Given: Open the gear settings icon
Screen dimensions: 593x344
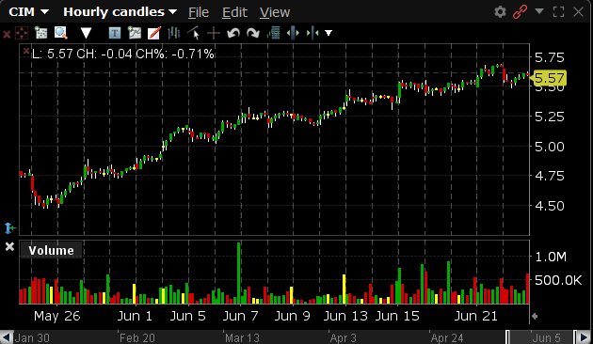Looking at the screenshot, I should point(501,12).
